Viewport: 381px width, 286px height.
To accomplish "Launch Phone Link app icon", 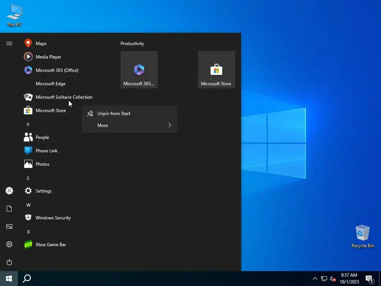I will (28, 150).
